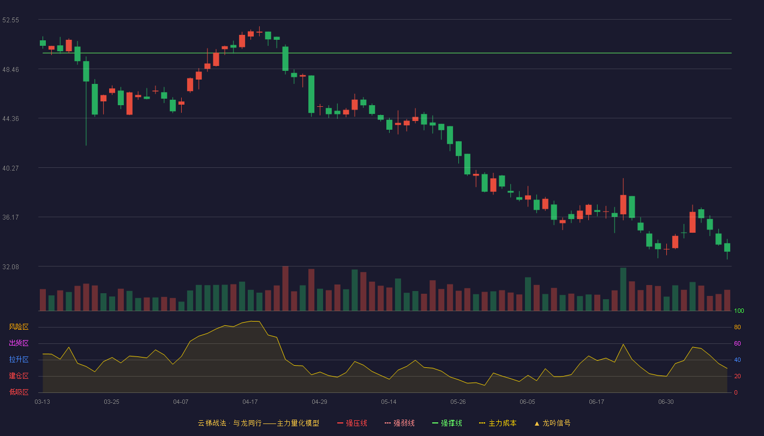
Task: Select the 低吸区 zone label
Action: coord(19,392)
